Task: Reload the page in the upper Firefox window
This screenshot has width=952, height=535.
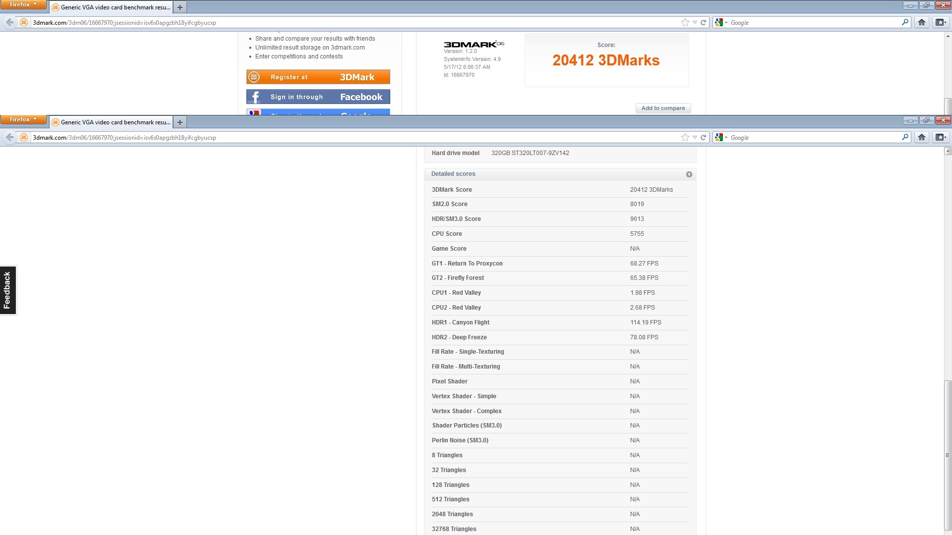Action: coord(703,22)
